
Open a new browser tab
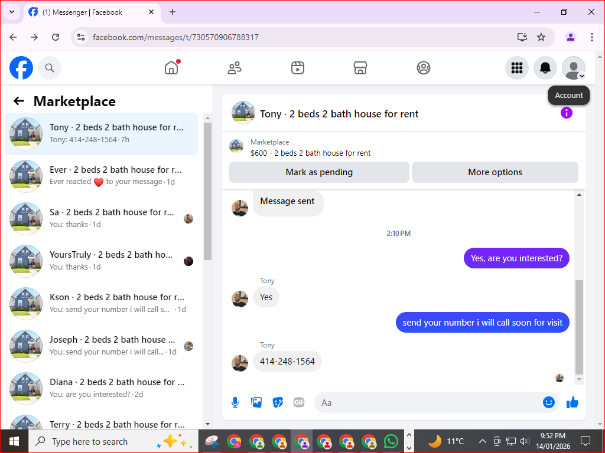tap(173, 12)
